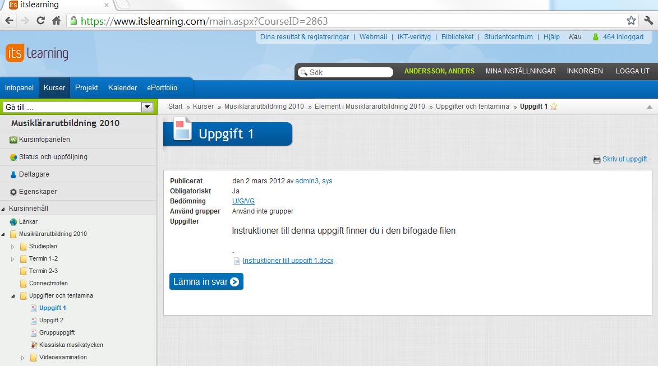Click the green logged-in users icon
658x366 pixels.
tap(596, 37)
